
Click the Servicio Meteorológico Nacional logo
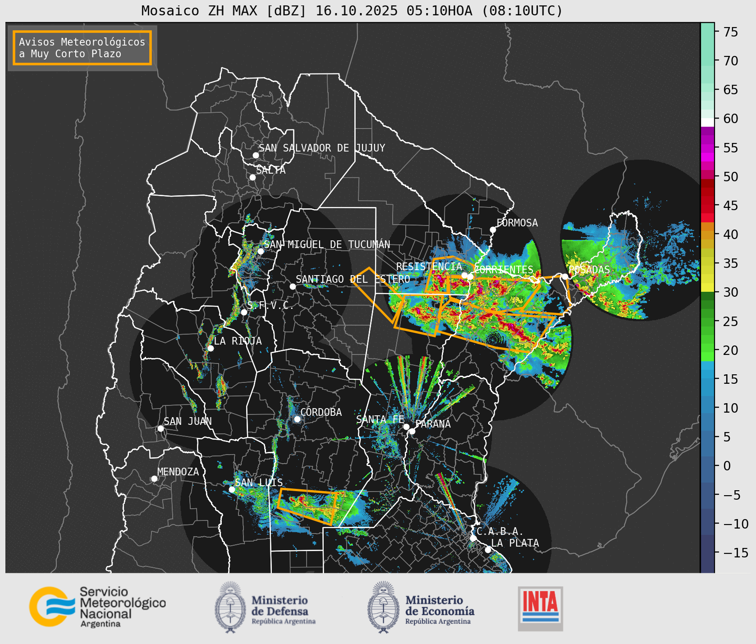[97, 607]
